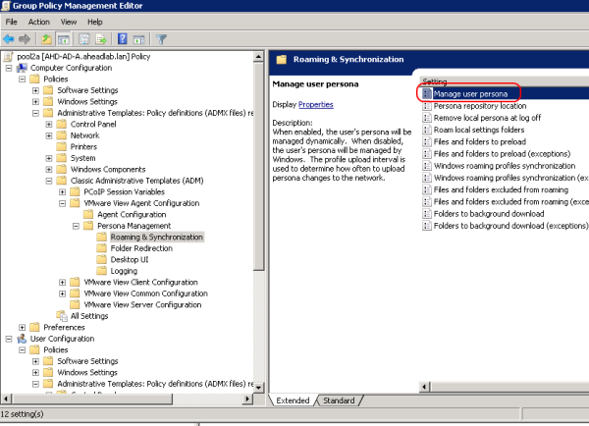Open the View menu

pyautogui.click(x=67, y=22)
